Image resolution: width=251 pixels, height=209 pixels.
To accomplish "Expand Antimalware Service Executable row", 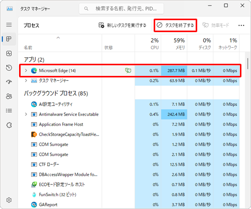I will coord(26,114).
